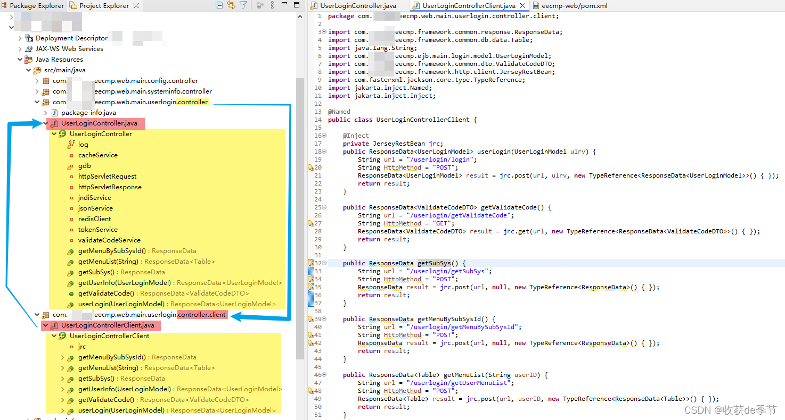Expand the Deployment Descriptor node
785x420 pixels.
[20, 38]
